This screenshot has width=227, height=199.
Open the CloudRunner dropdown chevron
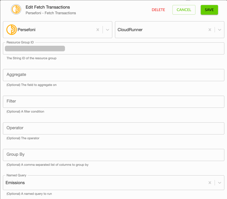[x=219, y=30]
